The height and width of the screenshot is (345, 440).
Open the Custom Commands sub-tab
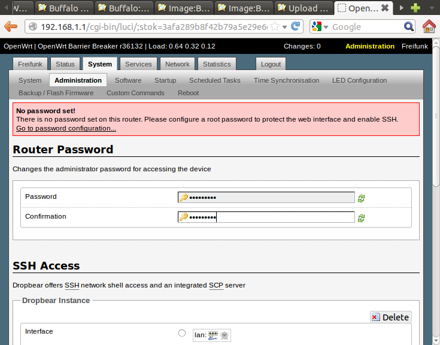[135, 93]
